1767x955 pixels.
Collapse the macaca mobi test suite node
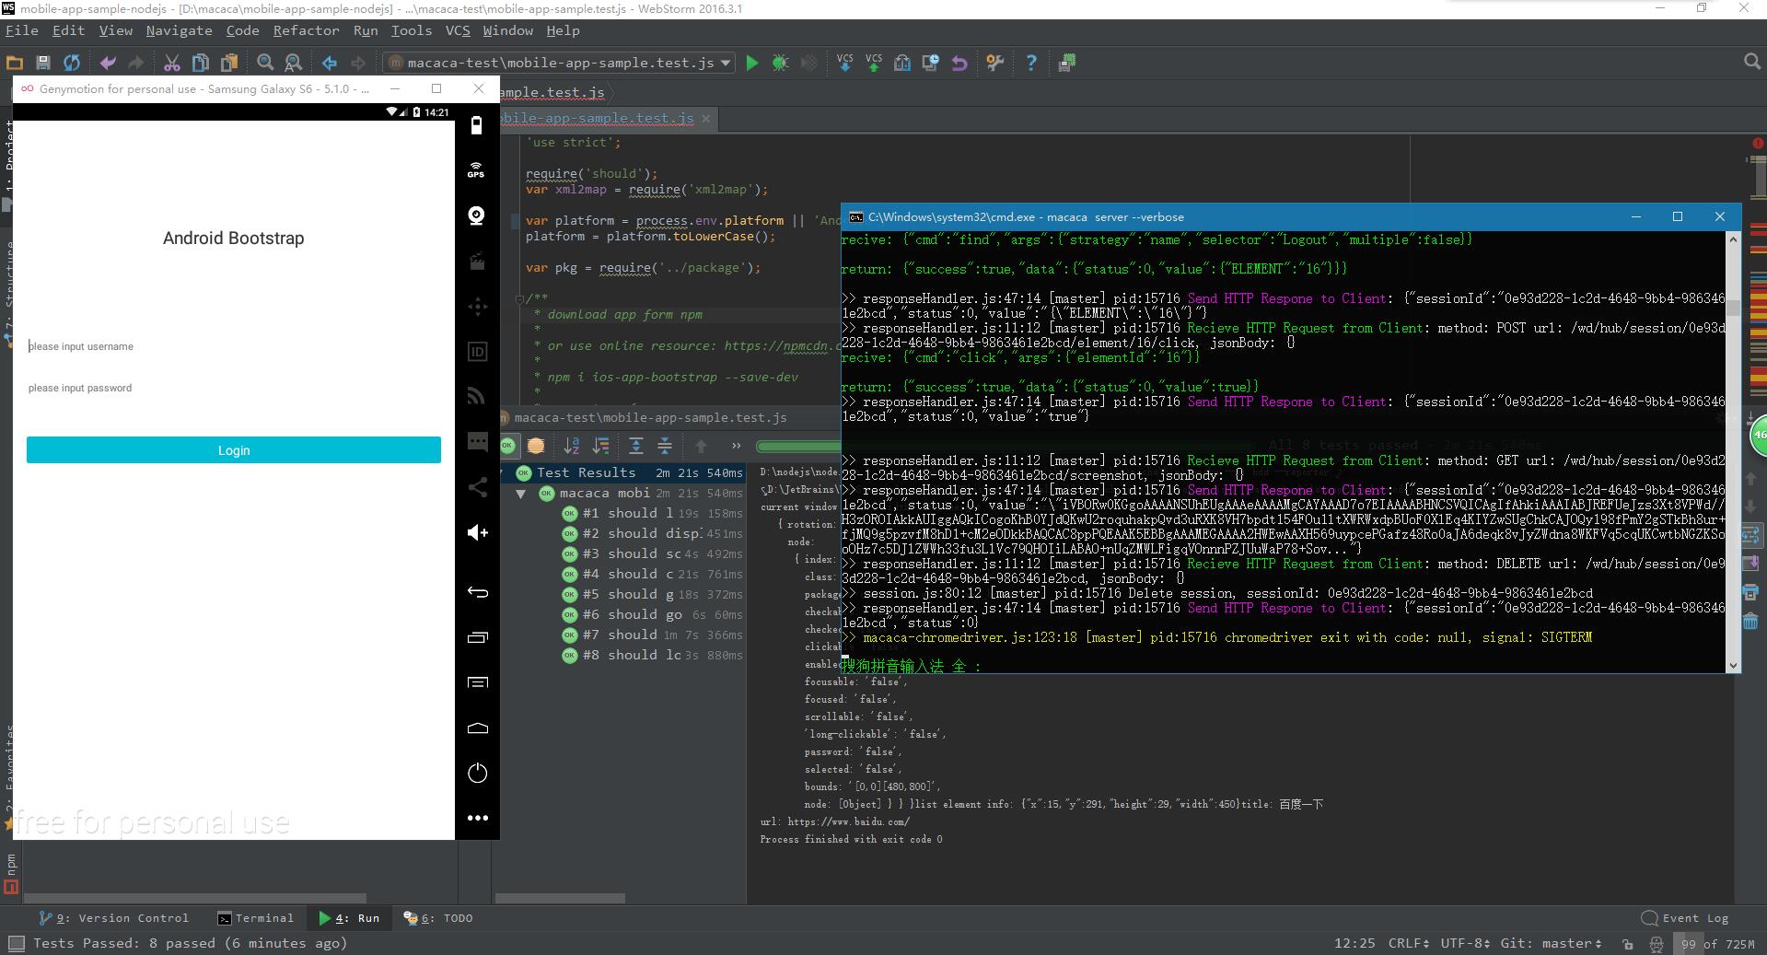521,494
